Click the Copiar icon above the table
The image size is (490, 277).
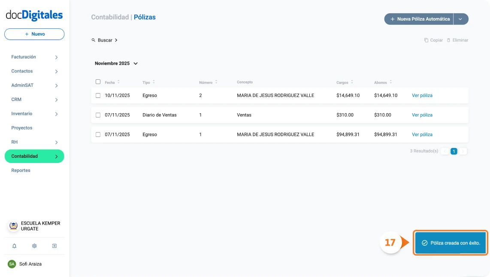pyautogui.click(x=427, y=40)
